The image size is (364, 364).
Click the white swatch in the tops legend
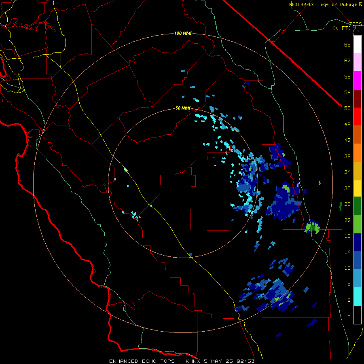(357, 44)
